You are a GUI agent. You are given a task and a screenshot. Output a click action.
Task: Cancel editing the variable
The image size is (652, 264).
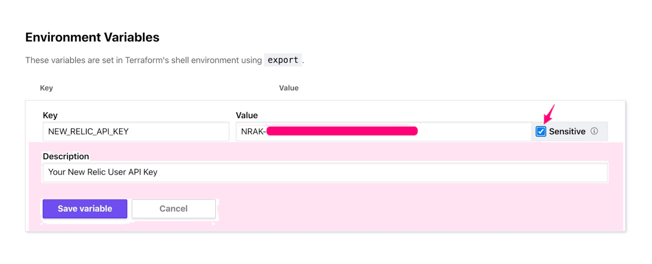tap(174, 209)
